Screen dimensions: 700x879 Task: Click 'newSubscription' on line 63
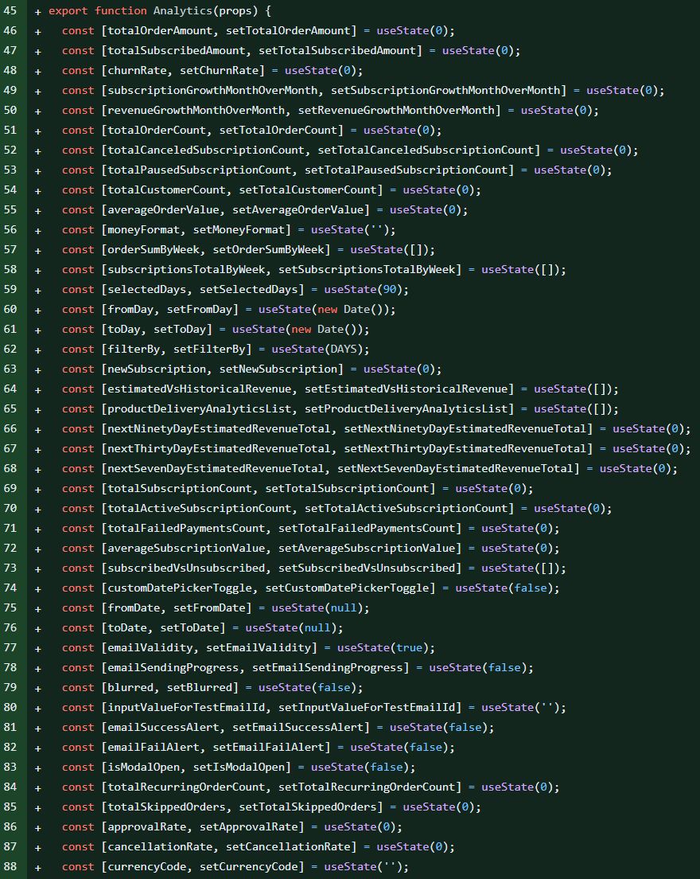[157, 369]
